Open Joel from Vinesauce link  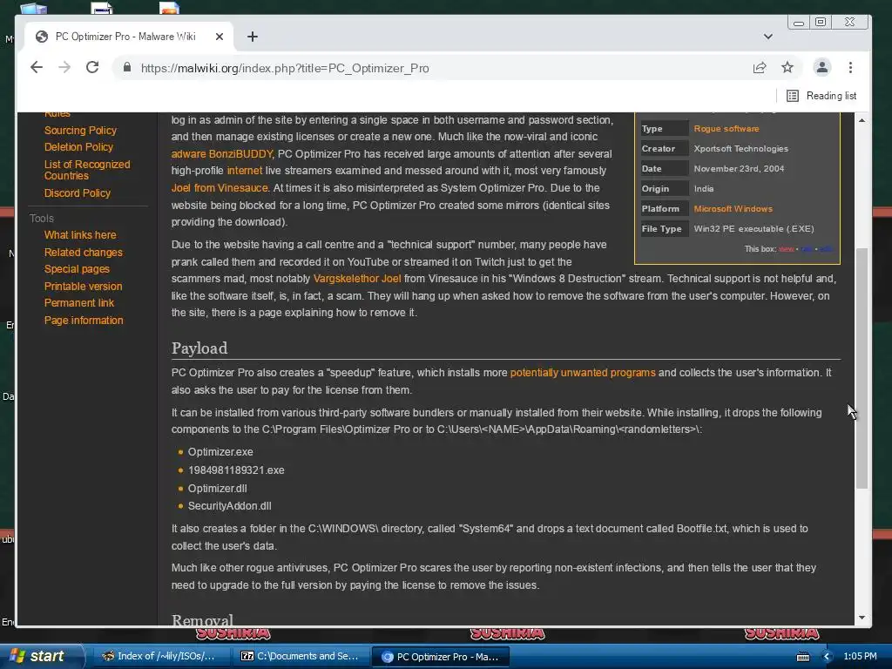(220, 188)
